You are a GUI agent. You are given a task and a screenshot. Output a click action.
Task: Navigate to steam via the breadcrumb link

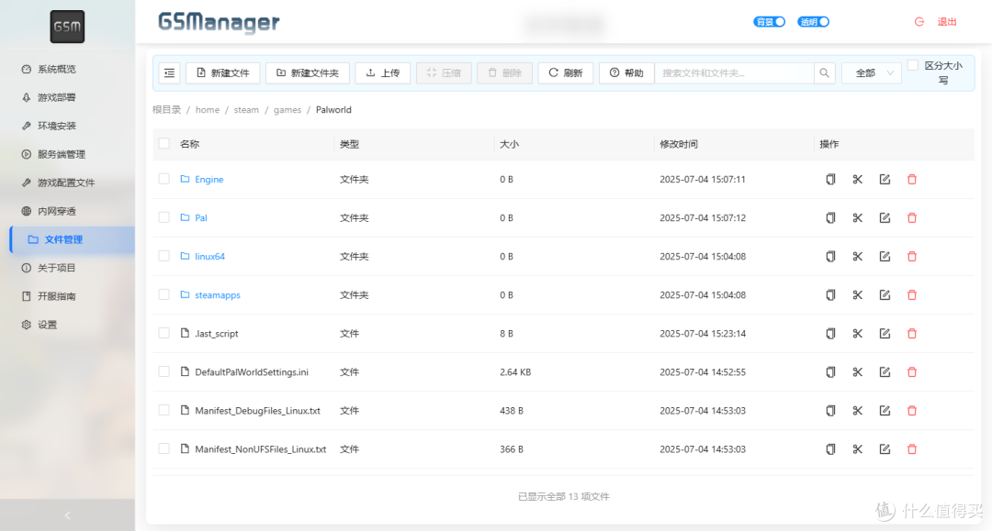246,109
